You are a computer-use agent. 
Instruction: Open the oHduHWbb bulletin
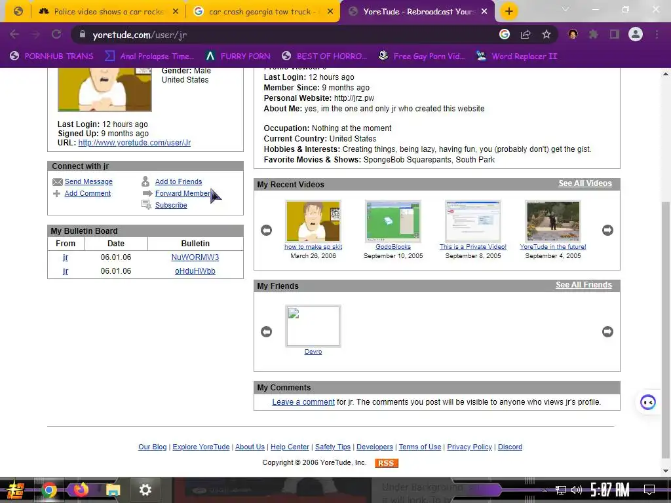(x=195, y=271)
